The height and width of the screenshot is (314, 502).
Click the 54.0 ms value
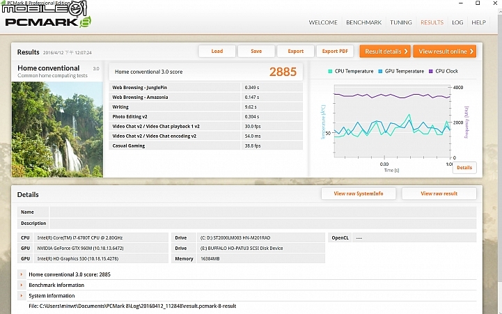pyautogui.click(x=253, y=136)
